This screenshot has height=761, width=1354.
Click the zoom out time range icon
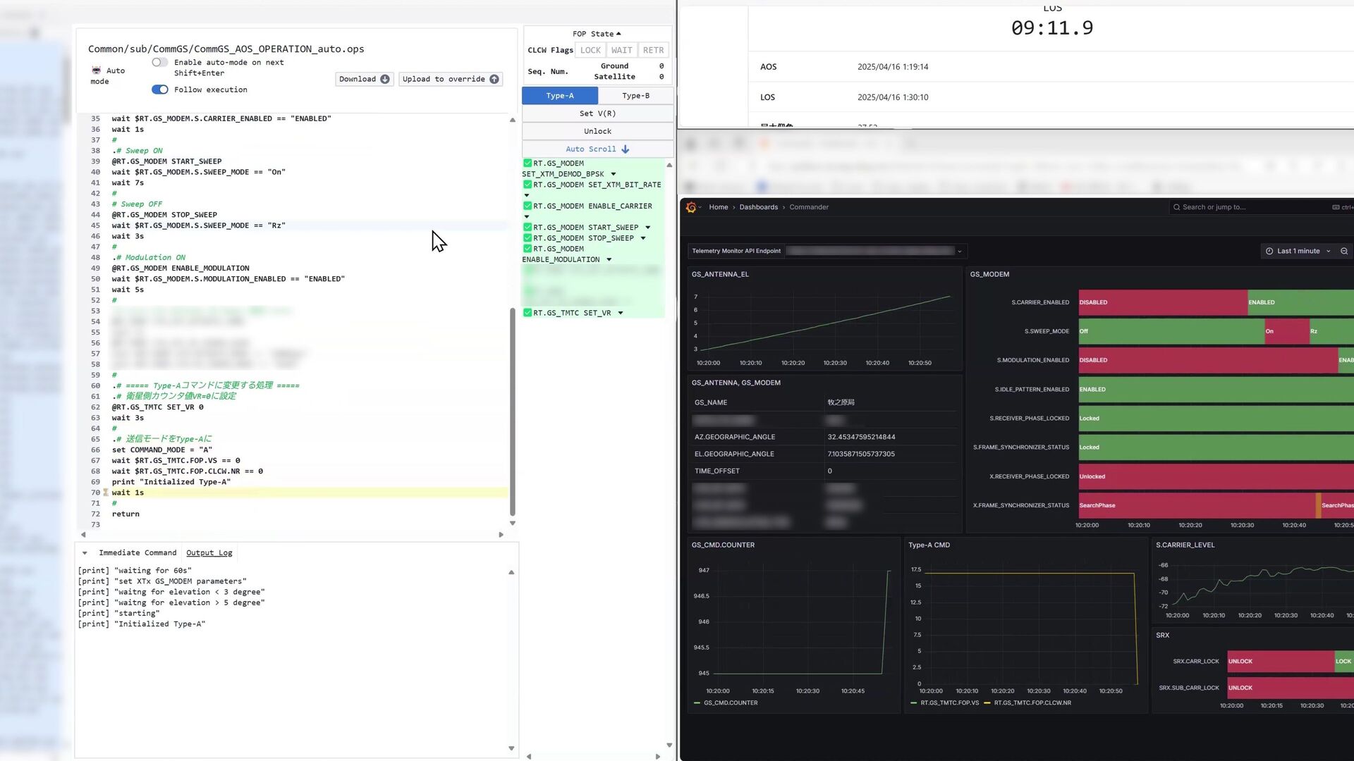pos(1344,251)
